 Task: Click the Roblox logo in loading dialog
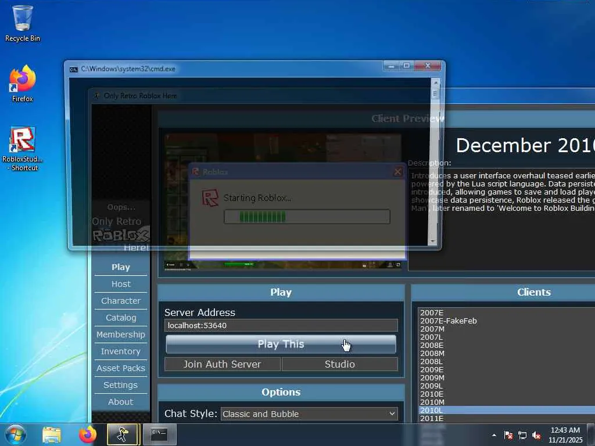(x=210, y=198)
